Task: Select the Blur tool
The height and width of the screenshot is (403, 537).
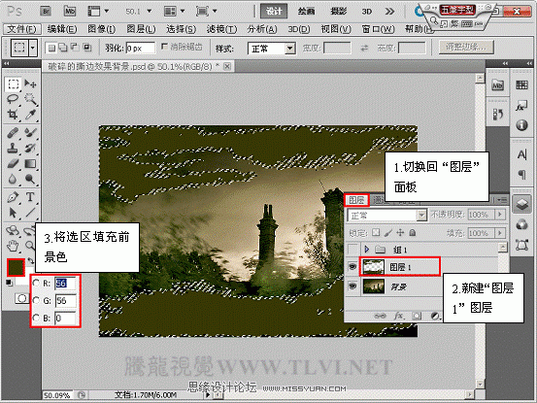Action: [x=13, y=179]
